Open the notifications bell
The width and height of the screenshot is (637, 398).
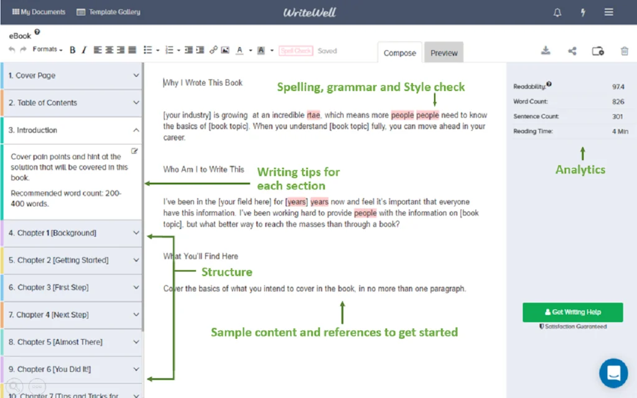click(x=557, y=12)
